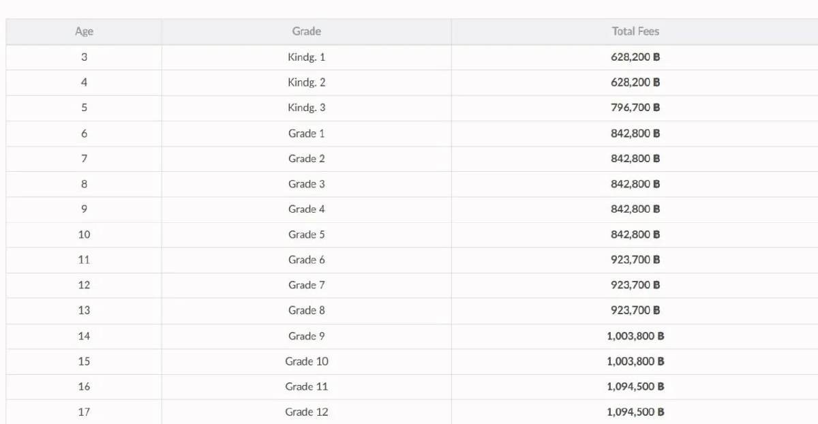Click the Age column header
818x424 pixels.
[84, 31]
